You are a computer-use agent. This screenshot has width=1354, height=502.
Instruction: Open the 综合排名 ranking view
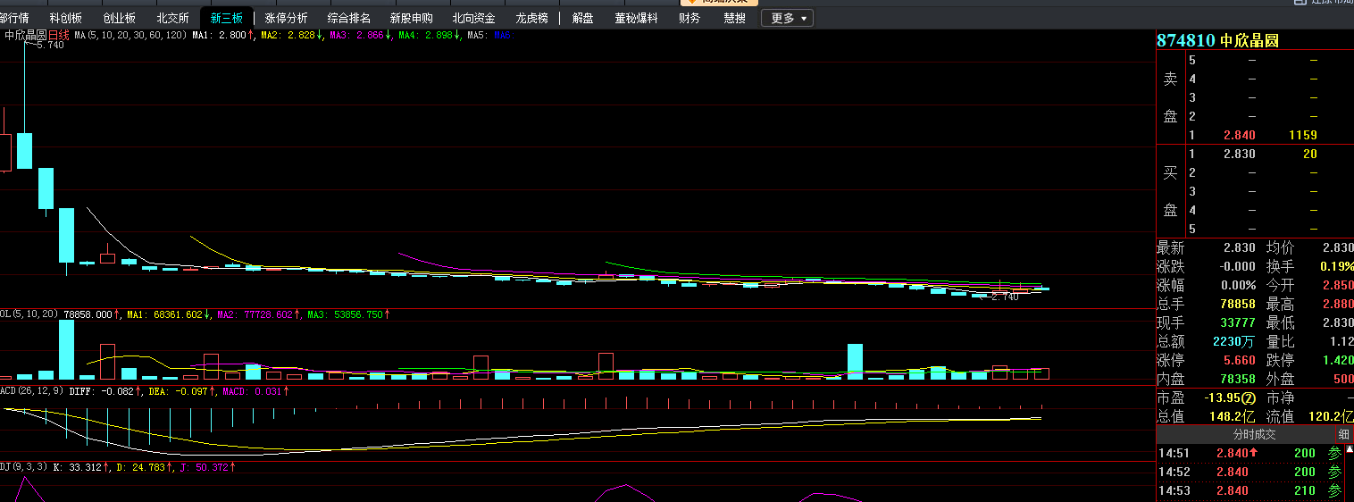click(349, 18)
